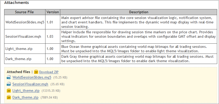Select the SessionVisualizer.mqh table cell

[24, 37]
